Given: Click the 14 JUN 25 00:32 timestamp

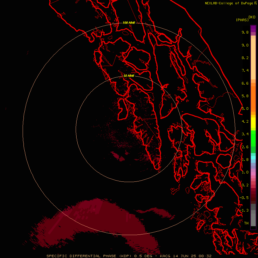Looking at the screenshot, I should point(192,256).
